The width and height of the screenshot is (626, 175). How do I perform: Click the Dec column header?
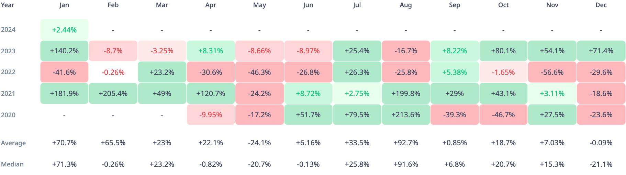(x=601, y=5)
